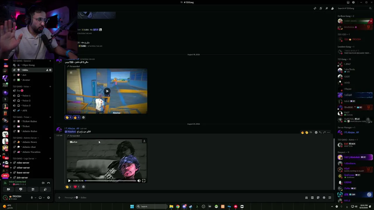374x210 pixels.
Task: Add channel to 720 GANG - Voice category
Action: click(x=50, y=86)
